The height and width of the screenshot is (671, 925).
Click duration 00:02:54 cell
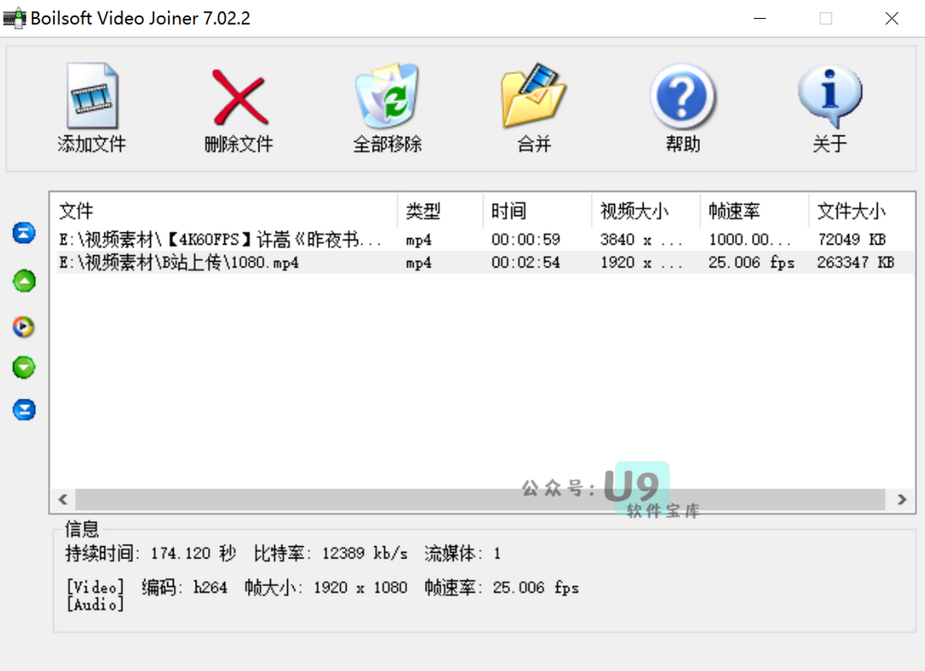coord(526,263)
